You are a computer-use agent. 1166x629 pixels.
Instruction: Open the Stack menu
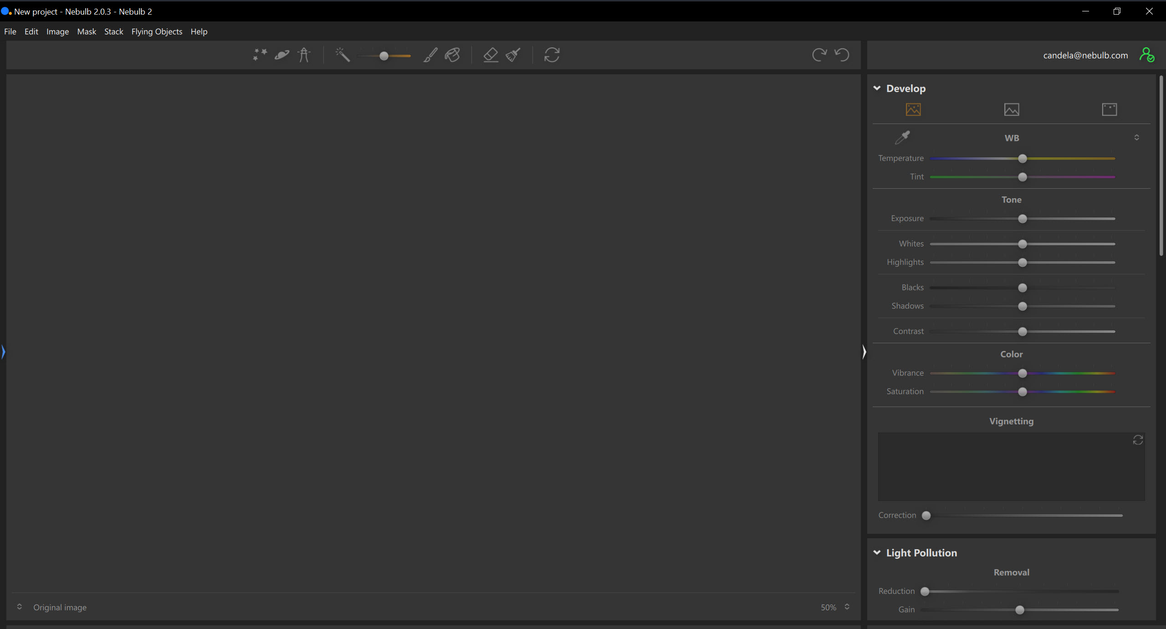click(x=113, y=31)
